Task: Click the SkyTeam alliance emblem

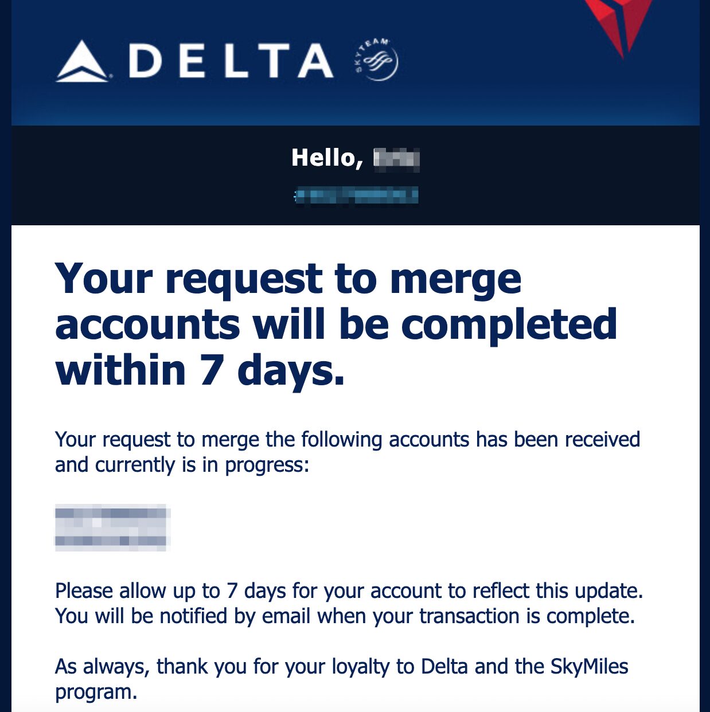Action: point(377,60)
